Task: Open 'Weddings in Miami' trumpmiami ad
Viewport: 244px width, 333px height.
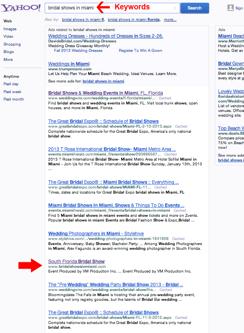Action: 69,64
